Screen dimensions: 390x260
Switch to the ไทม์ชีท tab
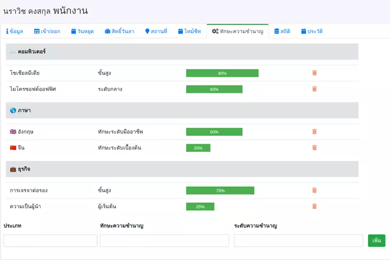pyautogui.click(x=190, y=31)
